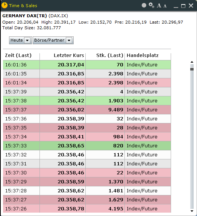Viewport: 197px width, 216px height.
Task: Open the Heute dropdown arrow
Action: tap(27, 40)
